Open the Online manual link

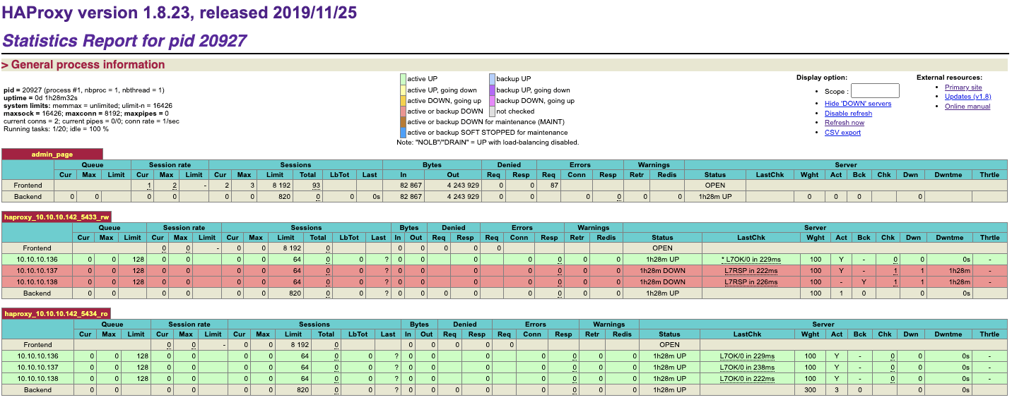point(967,107)
